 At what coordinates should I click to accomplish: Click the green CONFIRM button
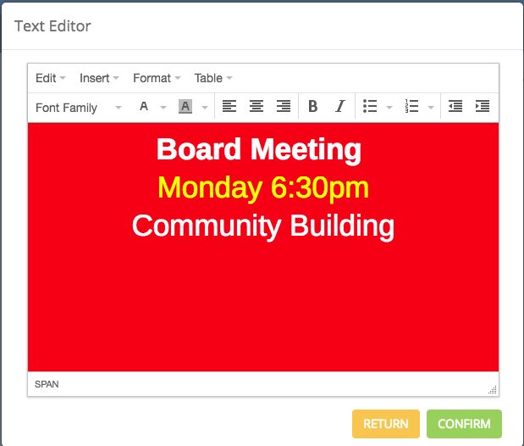[x=464, y=424]
